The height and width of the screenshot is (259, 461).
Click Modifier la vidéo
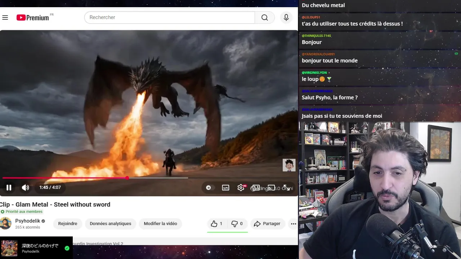pyautogui.click(x=161, y=224)
